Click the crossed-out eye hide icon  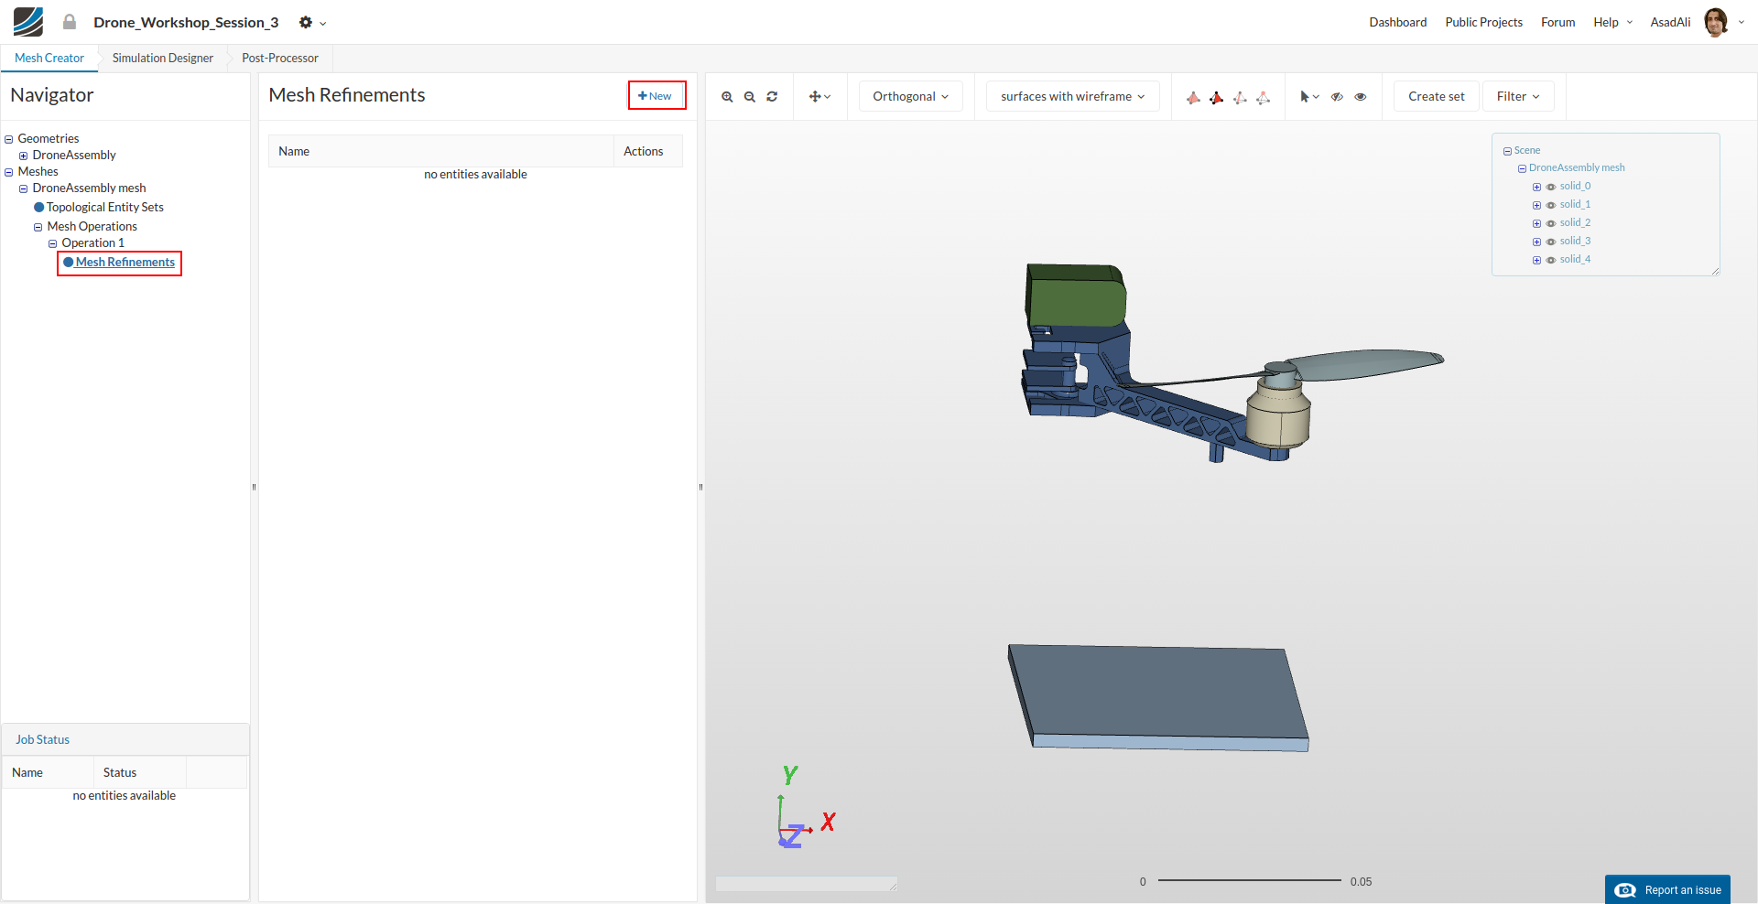point(1337,97)
